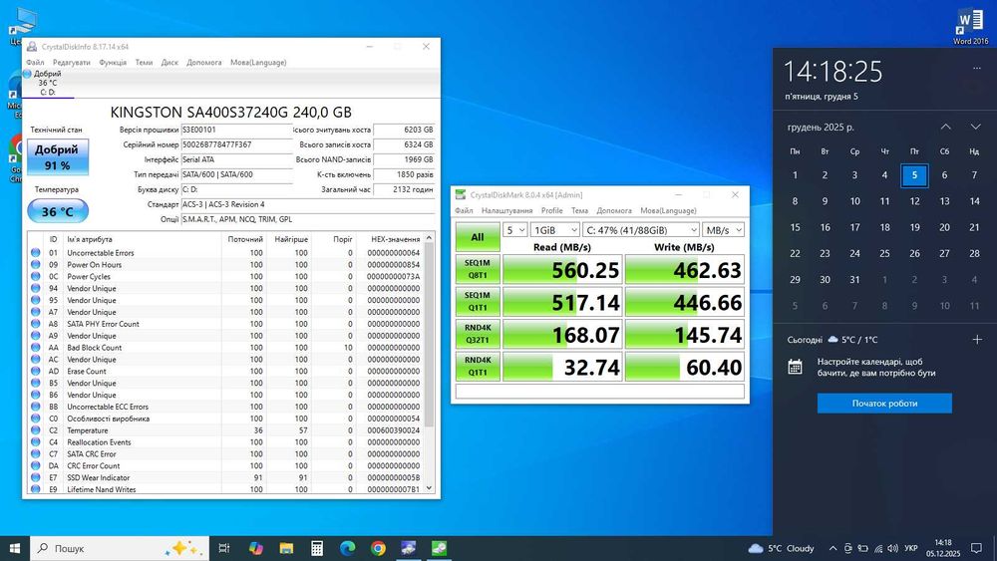Go to next month in calendar
997x561 pixels.
975,128
